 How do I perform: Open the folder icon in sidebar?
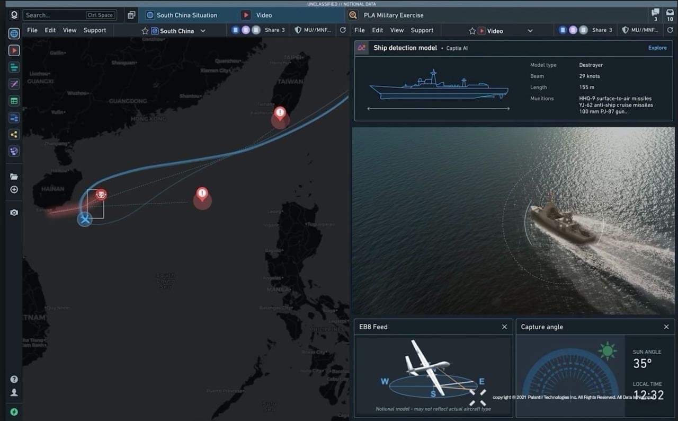tap(14, 177)
